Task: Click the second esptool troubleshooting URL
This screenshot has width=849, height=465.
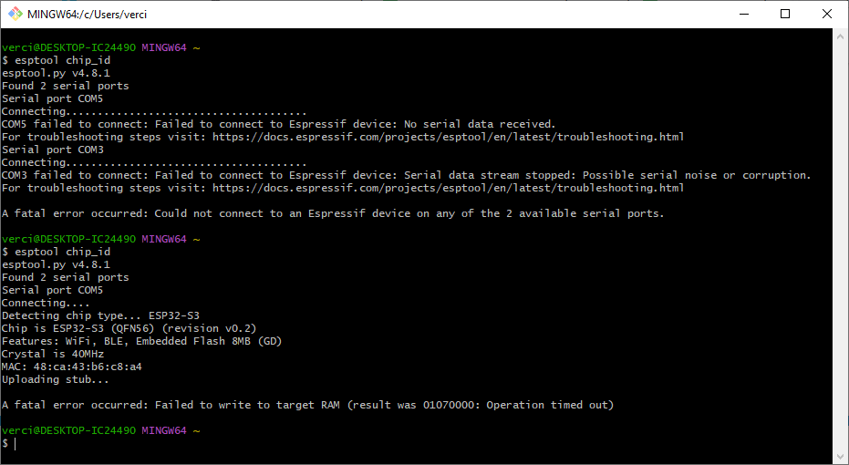Action: [448, 188]
